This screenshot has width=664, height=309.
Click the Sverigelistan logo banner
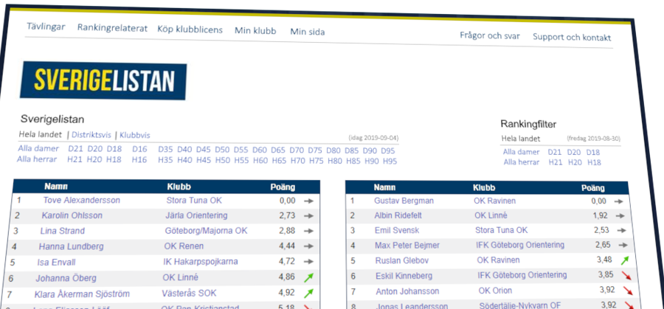[103, 81]
